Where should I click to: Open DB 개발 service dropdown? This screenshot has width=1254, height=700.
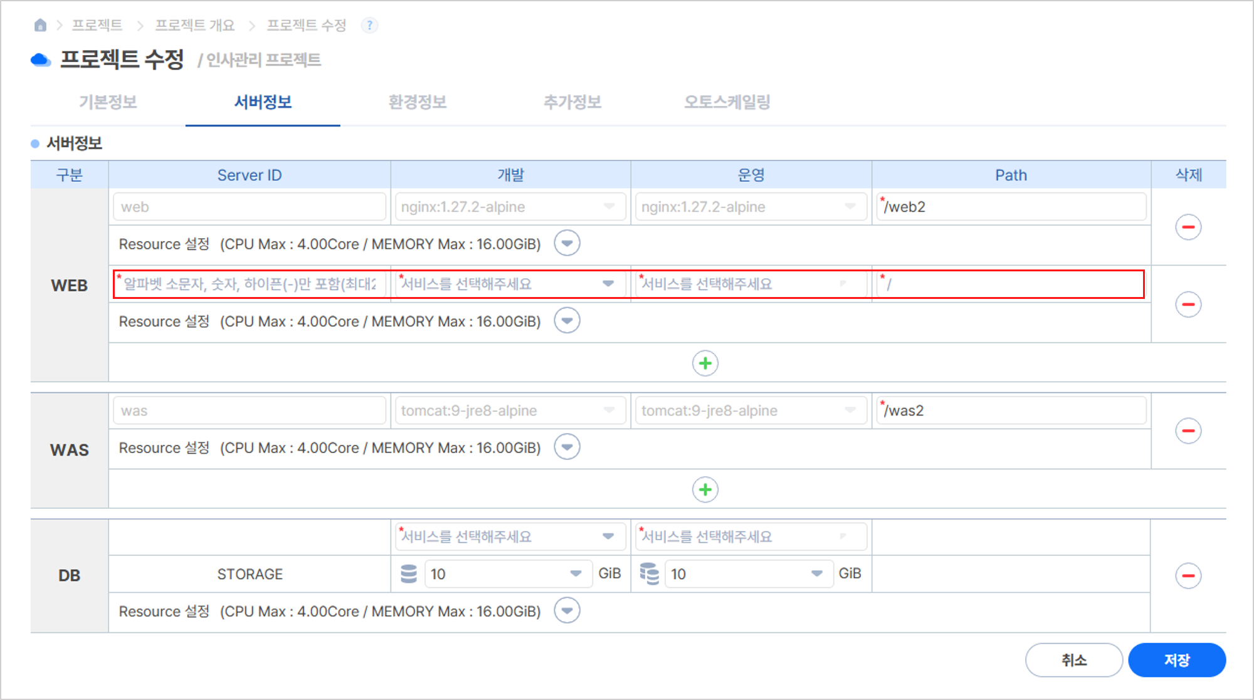[x=509, y=536]
